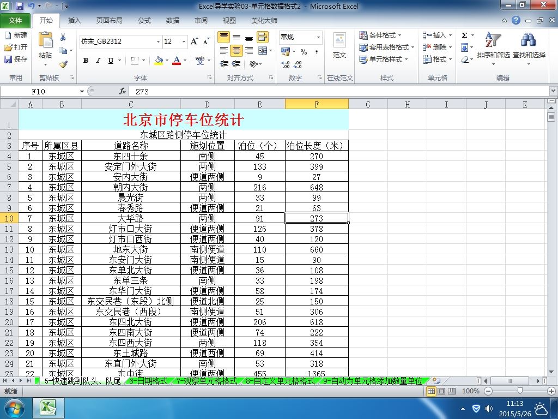
Task: Open Excel help question mark
Action: pos(515,20)
